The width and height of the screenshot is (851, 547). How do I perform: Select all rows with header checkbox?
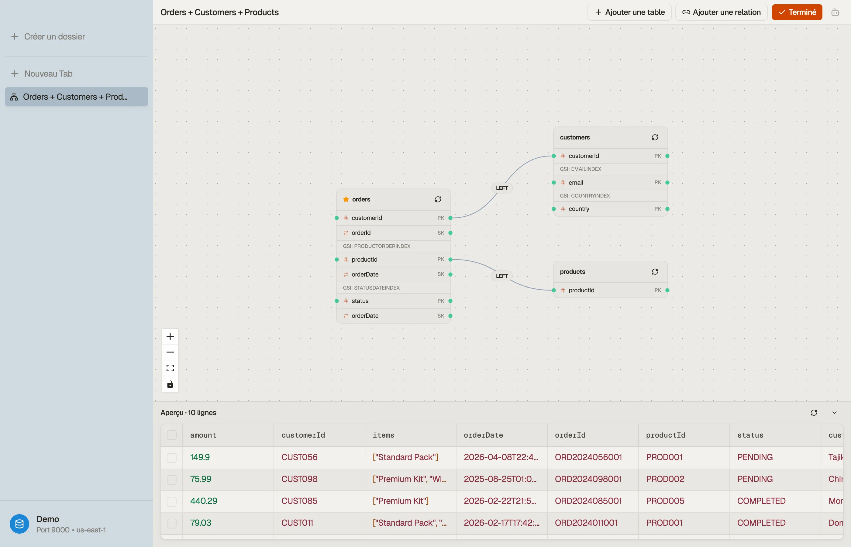(171, 435)
